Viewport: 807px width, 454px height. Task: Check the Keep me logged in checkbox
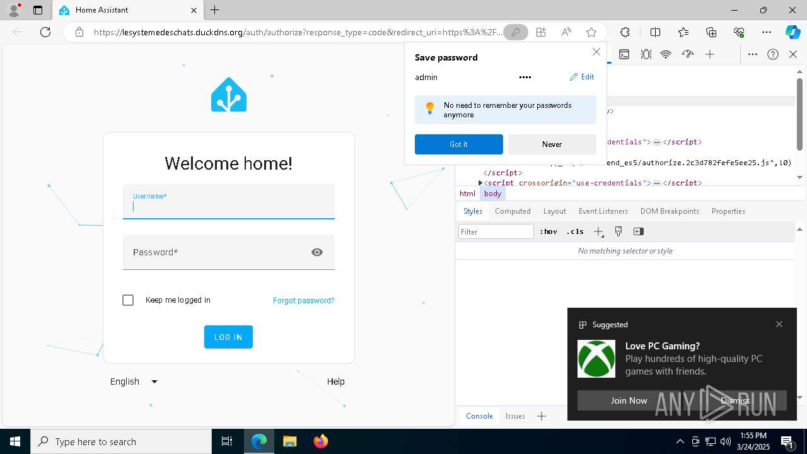click(128, 300)
